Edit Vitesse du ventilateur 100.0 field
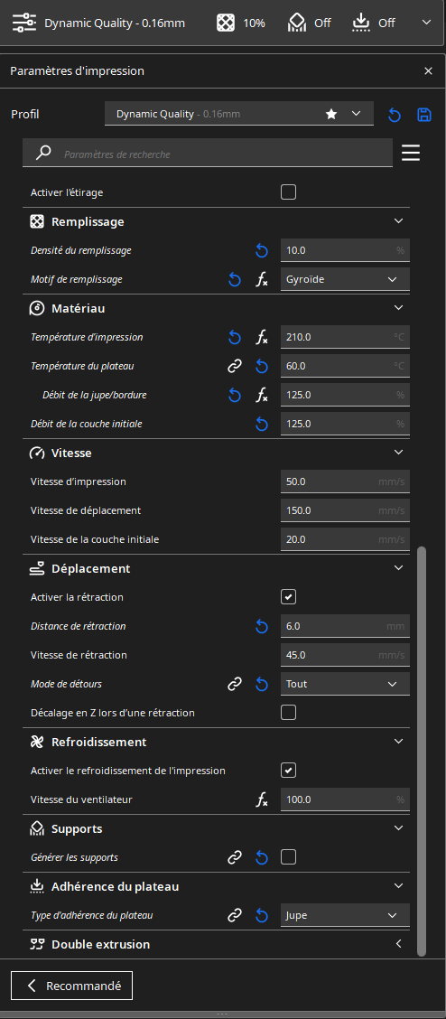This screenshot has width=446, height=1019. [345, 799]
